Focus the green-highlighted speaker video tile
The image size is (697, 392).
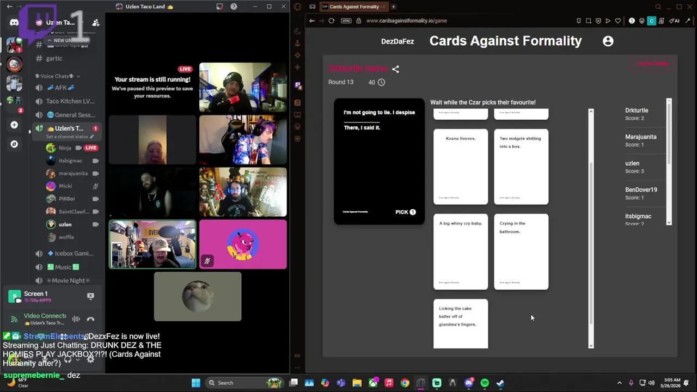click(152, 244)
